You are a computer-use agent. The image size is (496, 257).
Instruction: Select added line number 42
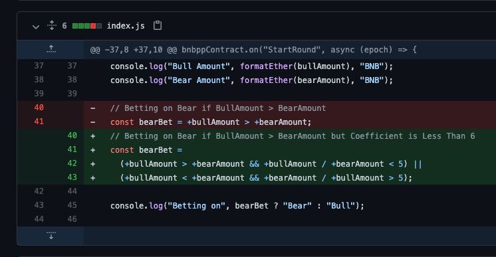click(72, 163)
